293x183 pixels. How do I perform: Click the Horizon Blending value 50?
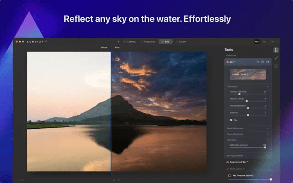[x=265, y=91]
